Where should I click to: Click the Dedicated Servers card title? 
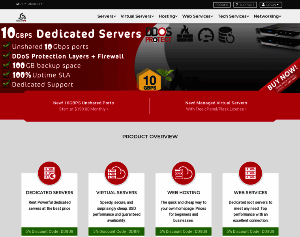click(50, 192)
